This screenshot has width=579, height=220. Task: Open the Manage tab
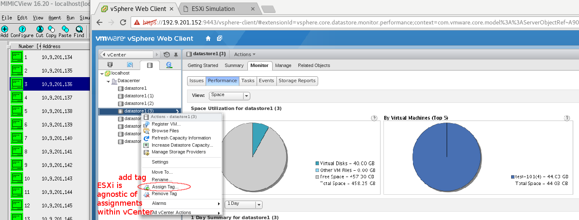click(283, 65)
